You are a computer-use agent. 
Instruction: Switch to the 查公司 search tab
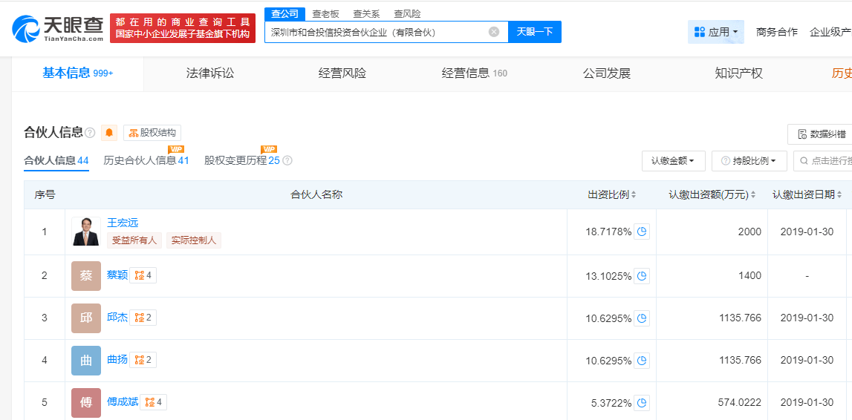tap(284, 14)
